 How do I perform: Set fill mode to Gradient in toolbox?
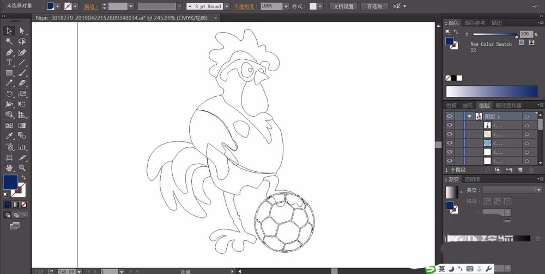tap(16, 204)
